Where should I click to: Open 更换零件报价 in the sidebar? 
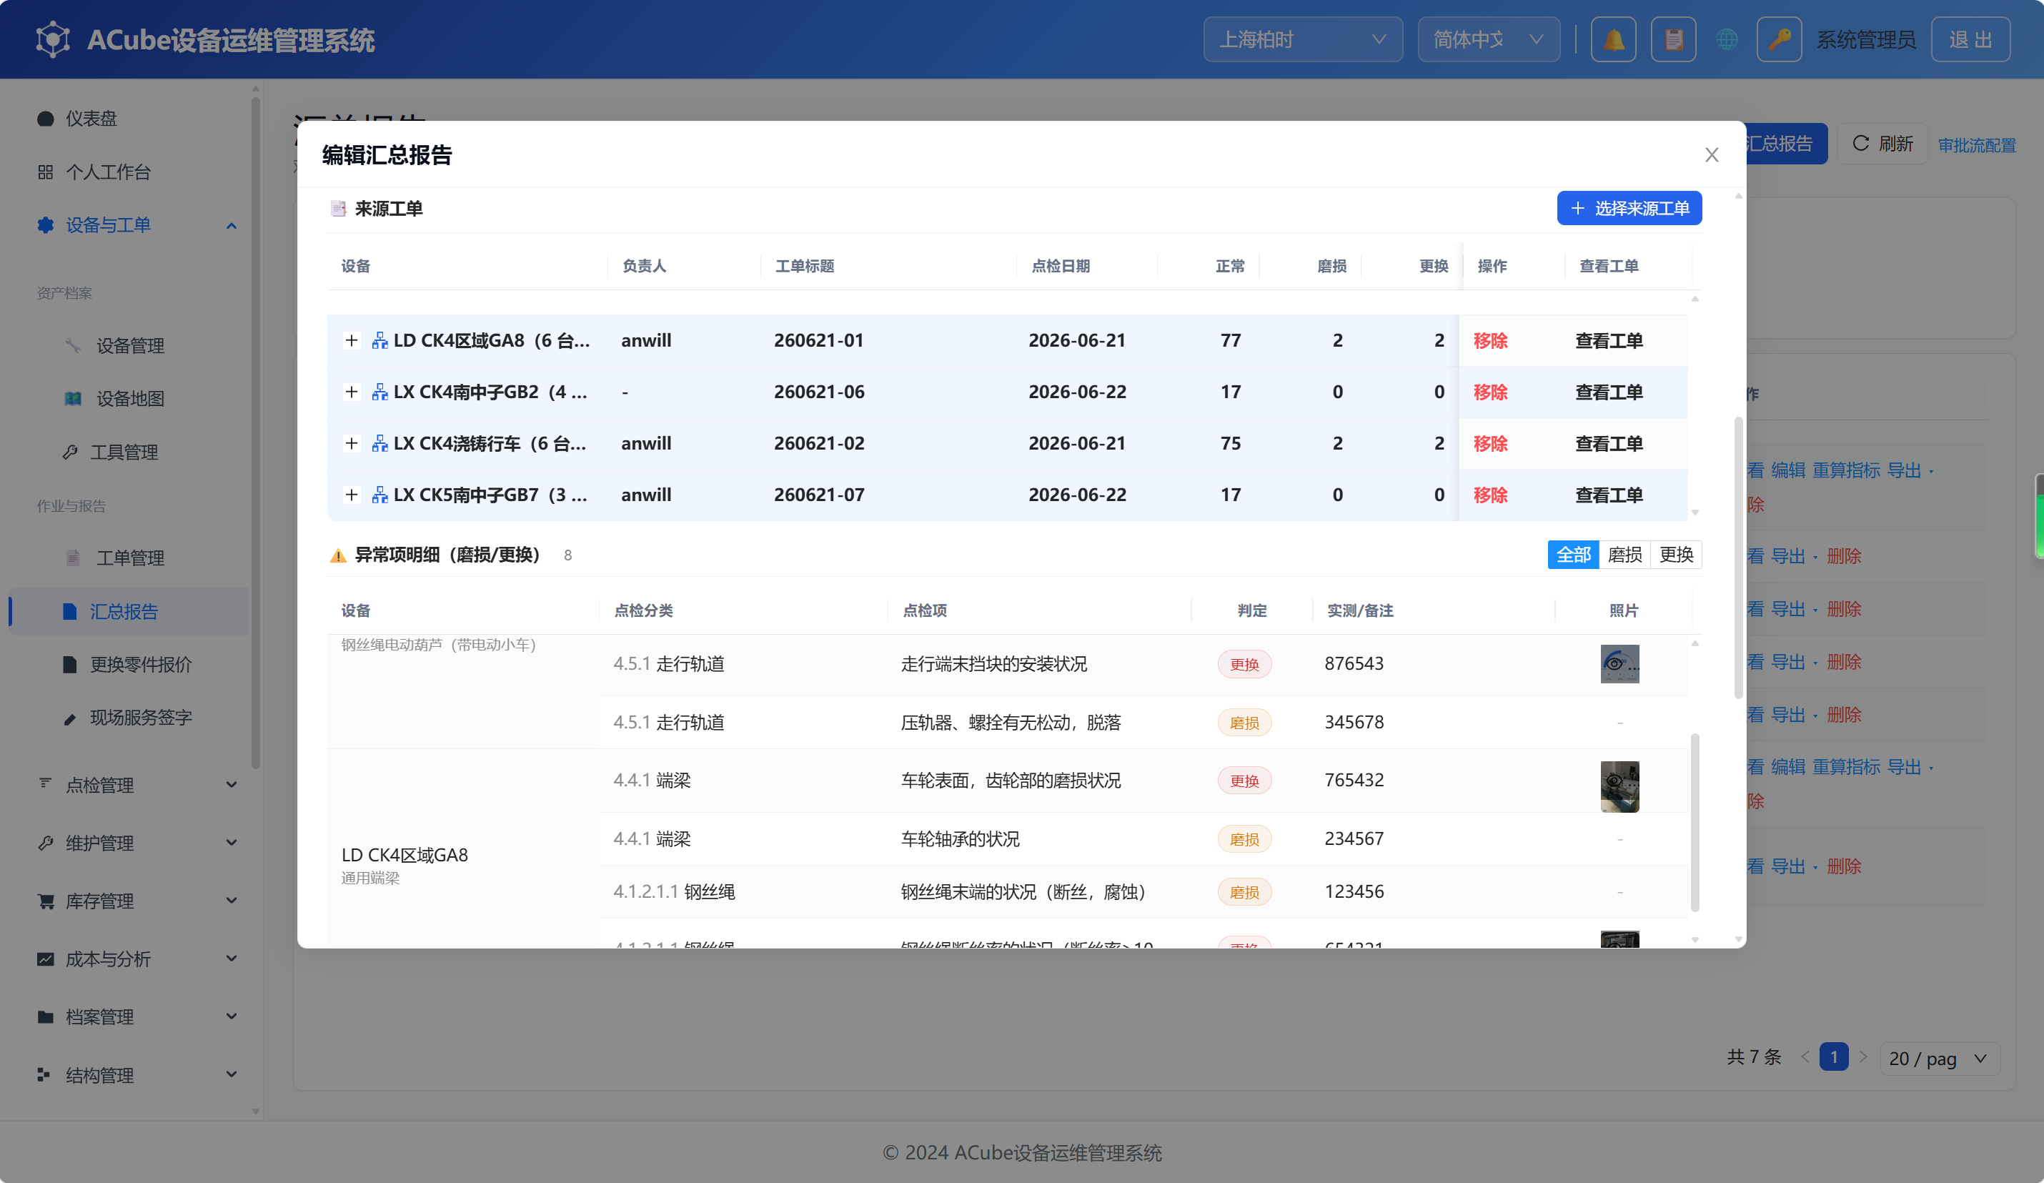(130, 665)
